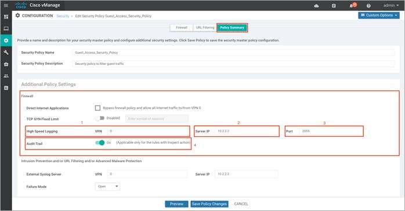This screenshot has width=405, height=211.
Task: Toggle the Audit Trail switch off
Action: [x=100, y=143]
